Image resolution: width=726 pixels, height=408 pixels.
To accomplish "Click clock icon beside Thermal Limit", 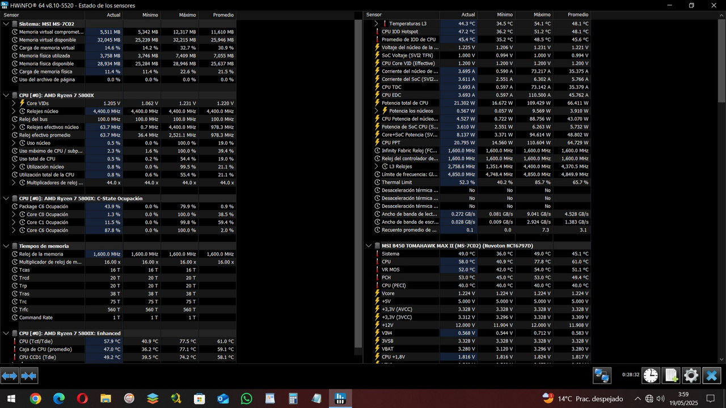I will click(377, 182).
